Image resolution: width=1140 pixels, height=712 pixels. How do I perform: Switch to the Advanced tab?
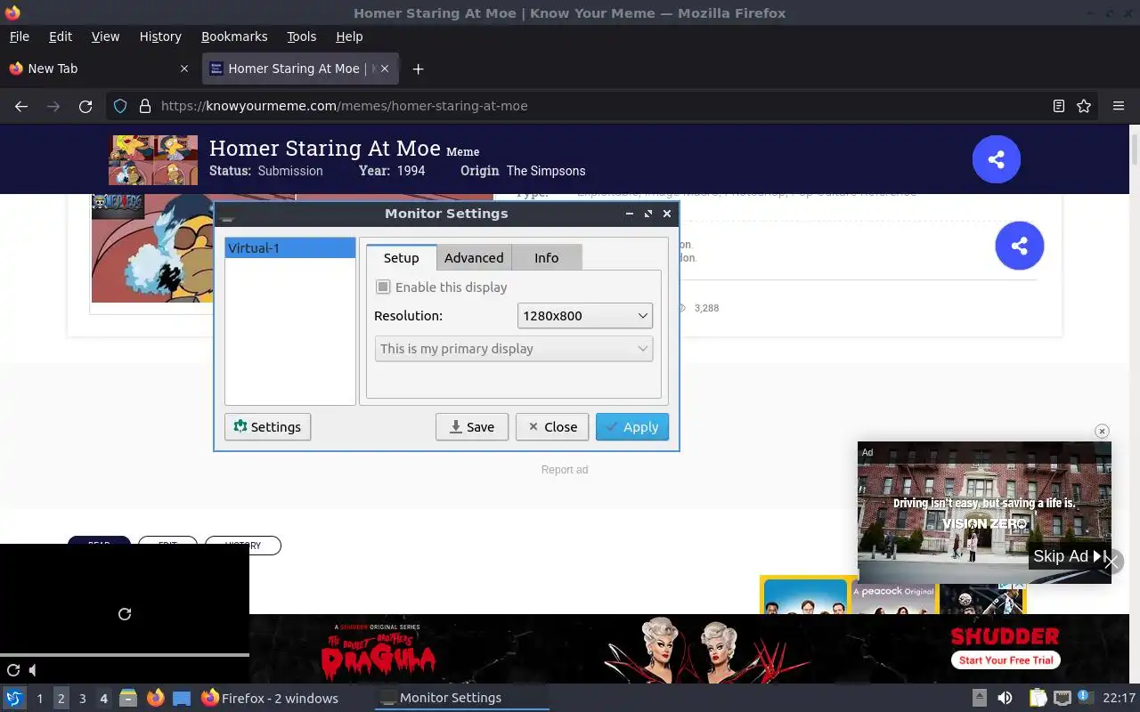point(474,258)
